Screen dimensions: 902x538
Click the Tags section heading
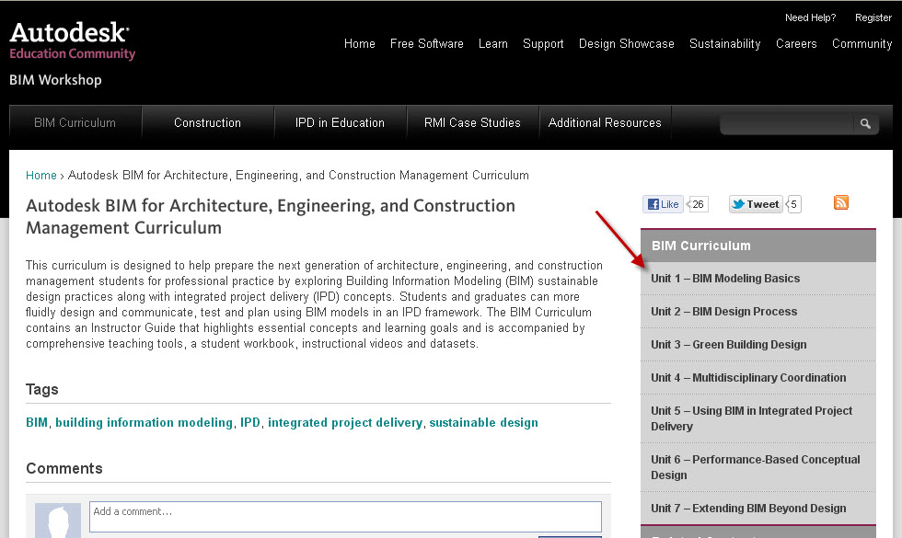[x=42, y=390]
